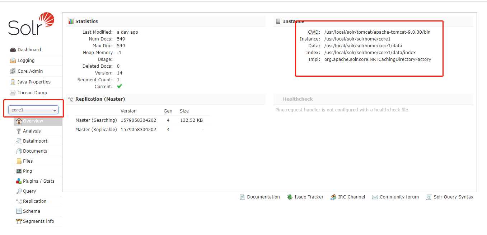Click the Issue Tracker bug icon
Image resolution: width=487 pixels, height=235 pixels.
click(x=290, y=197)
